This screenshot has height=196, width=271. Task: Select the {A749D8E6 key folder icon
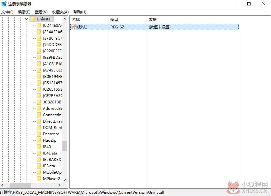pos(39,70)
